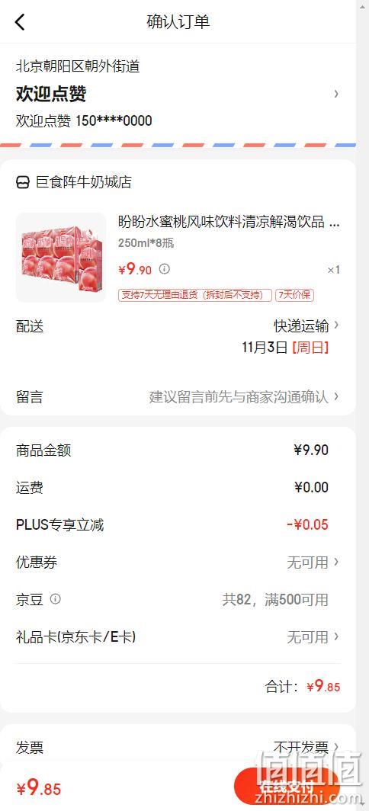369x811 pixels.
Task: Tap 共82，满500可用 京豆 usage text
Action: 275,599
